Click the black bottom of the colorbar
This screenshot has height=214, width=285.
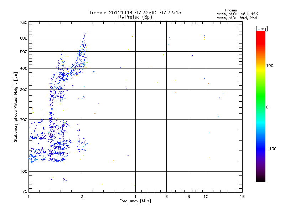261,179
